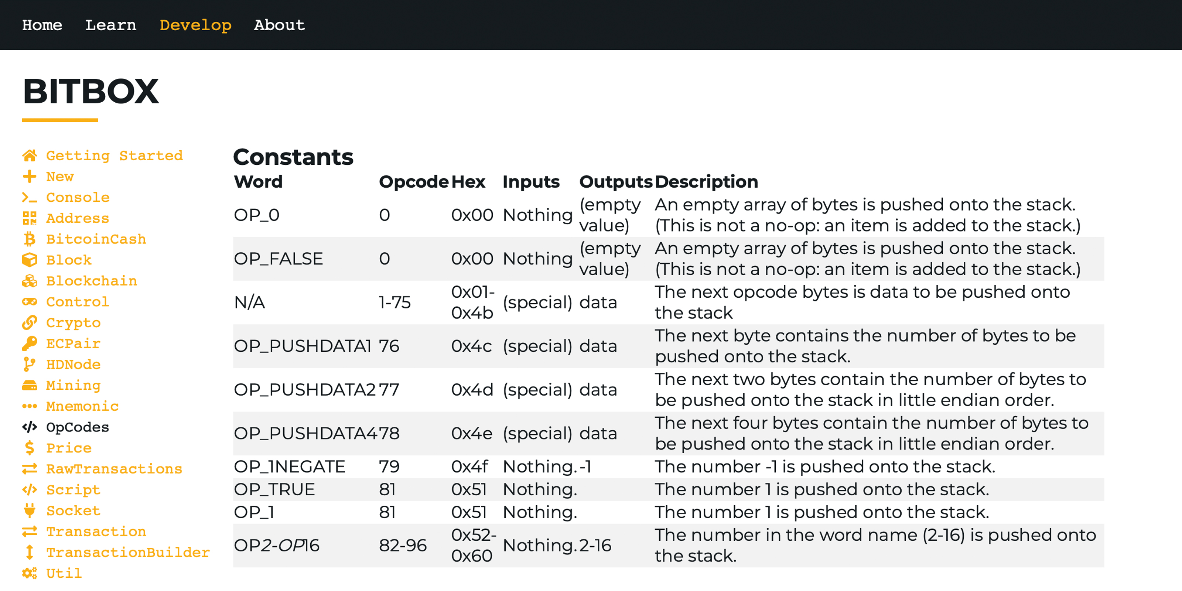Viewport: 1182px width, 591px height.
Task: Click the Getting Started home icon
Action: 30,156
